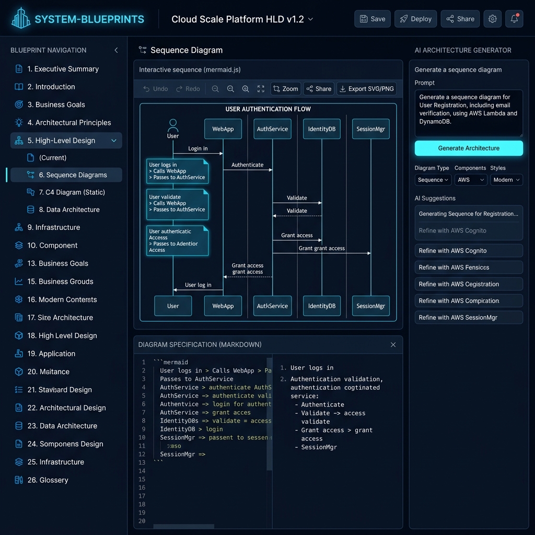Open 24. Somponens Design section
The image size is (535, 535).
(x=66, y=444)
